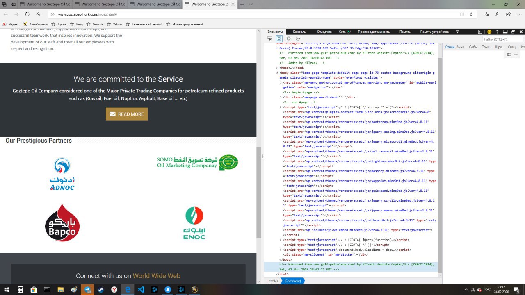This screenshot has height=295, width=525.
Task: Click the DOM element picker icon in DevTools
Action: (x=270, y=39)
